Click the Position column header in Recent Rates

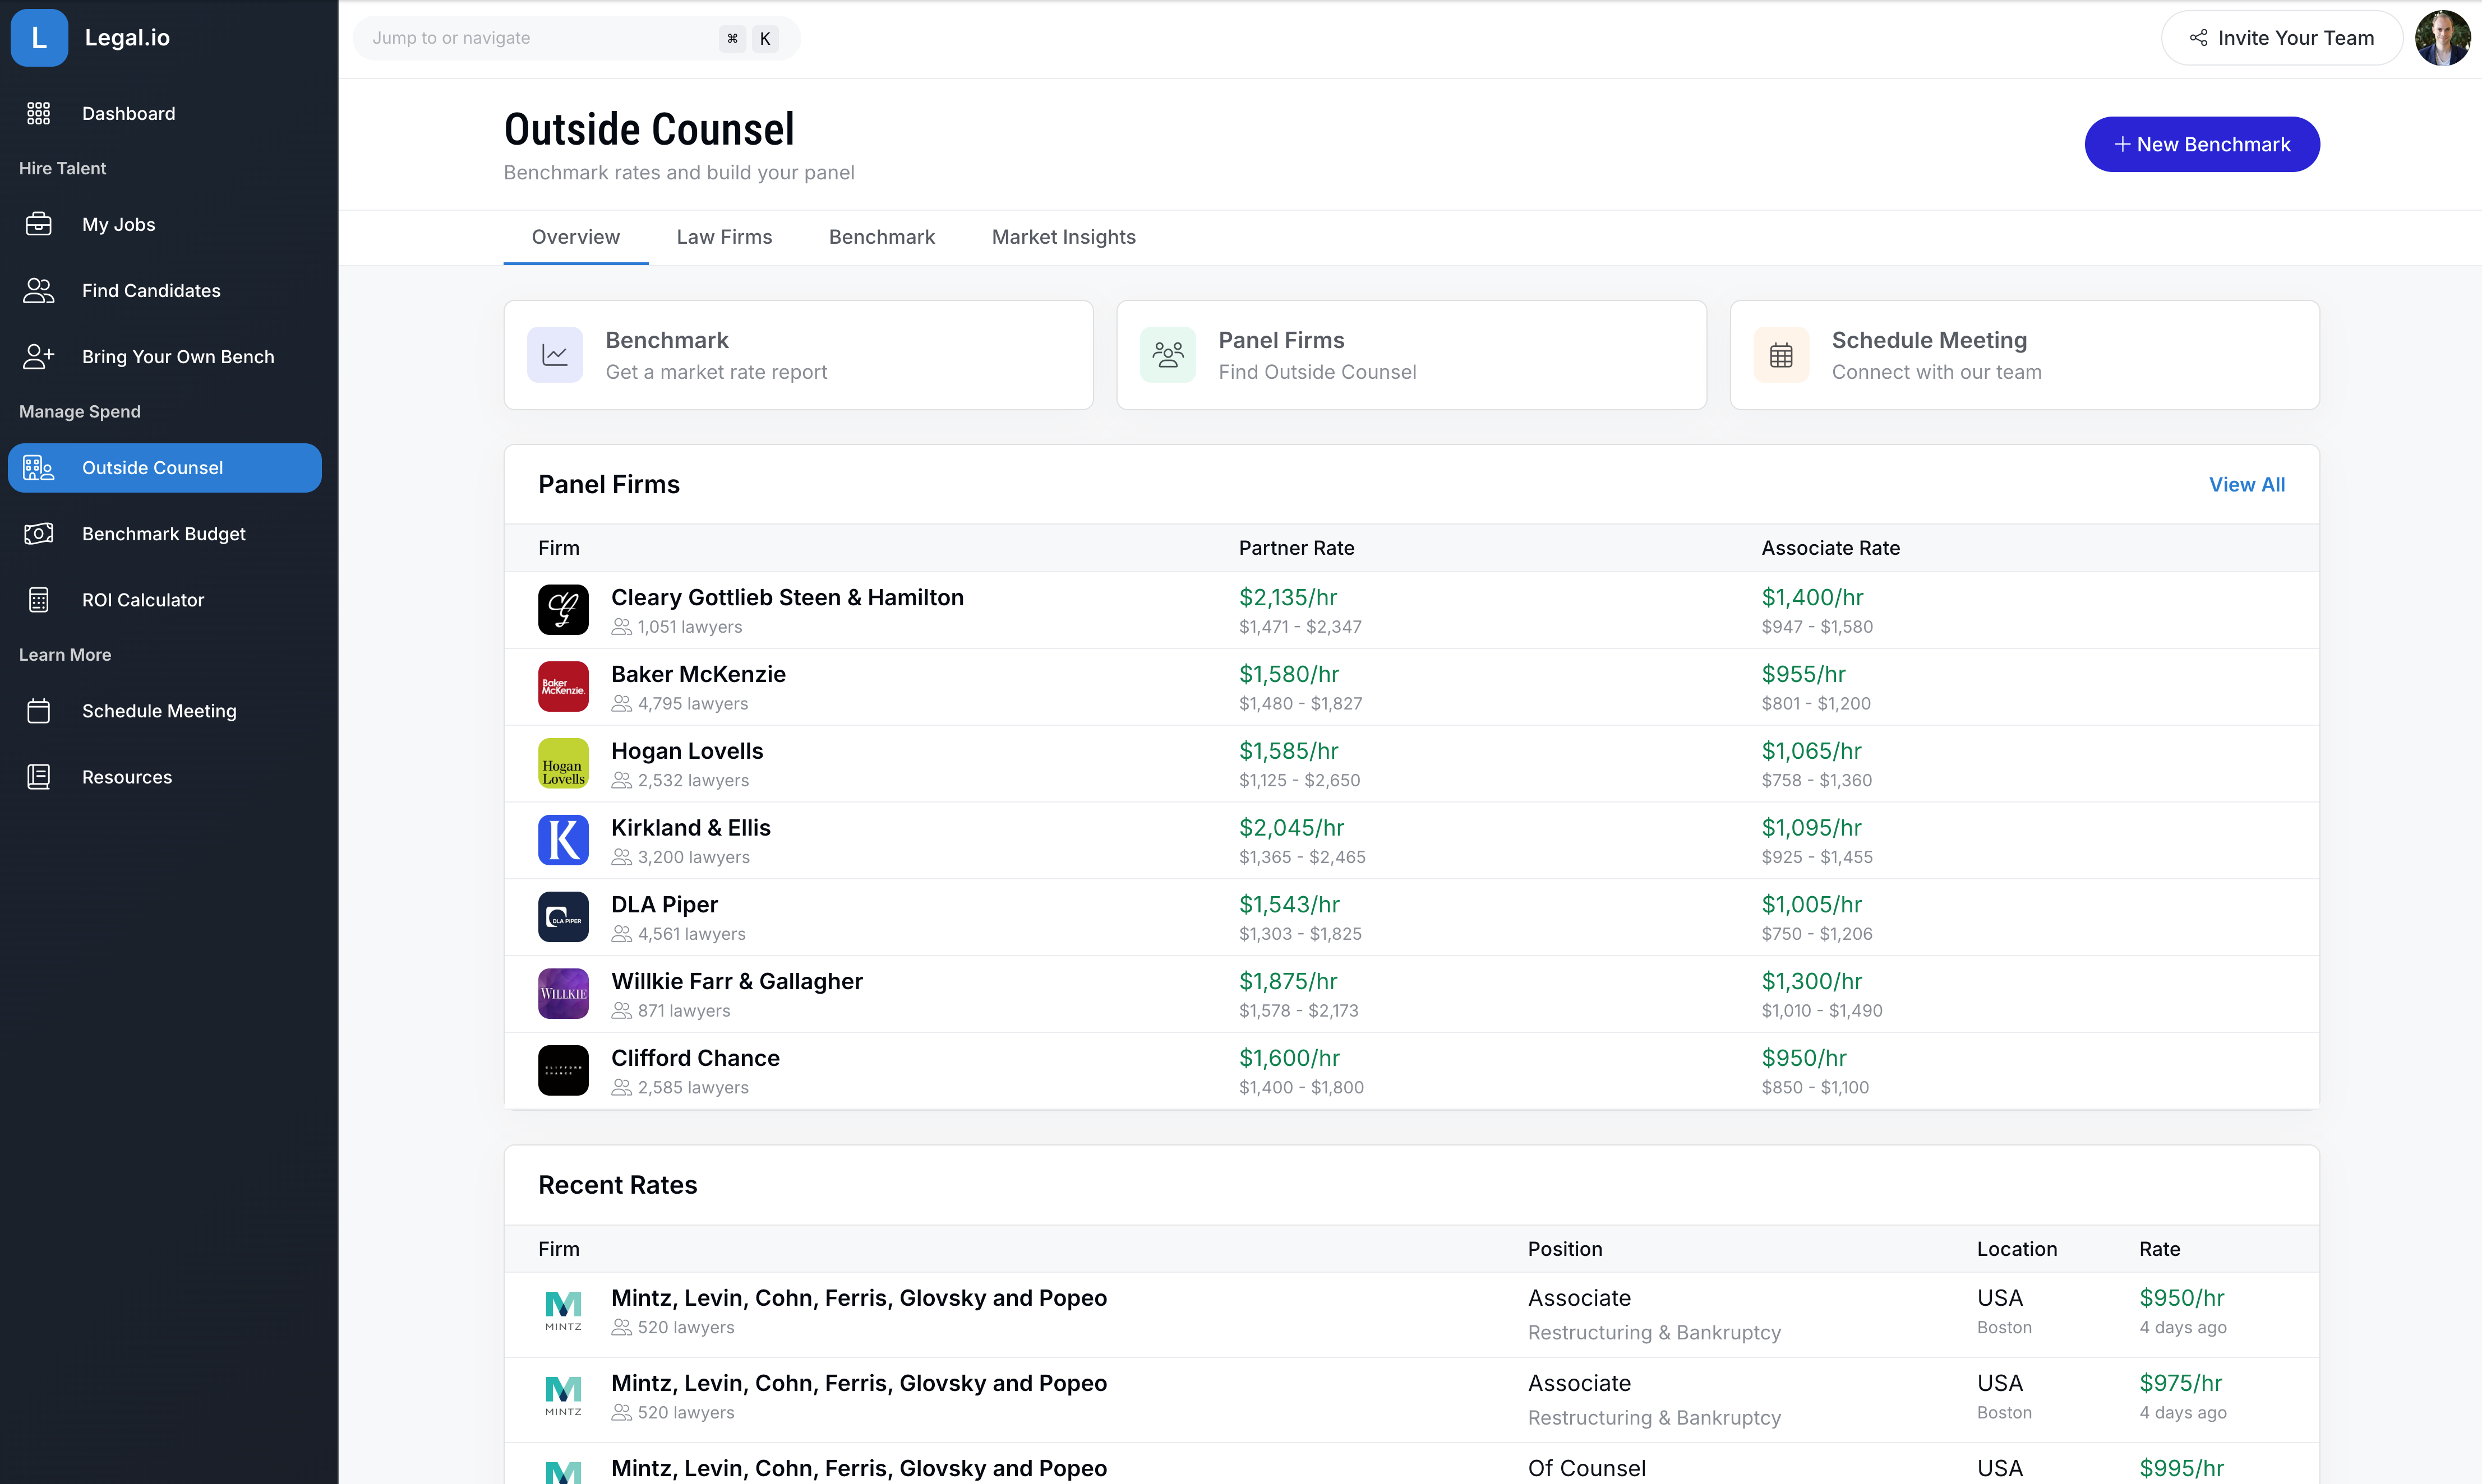click(1565, 1249)
